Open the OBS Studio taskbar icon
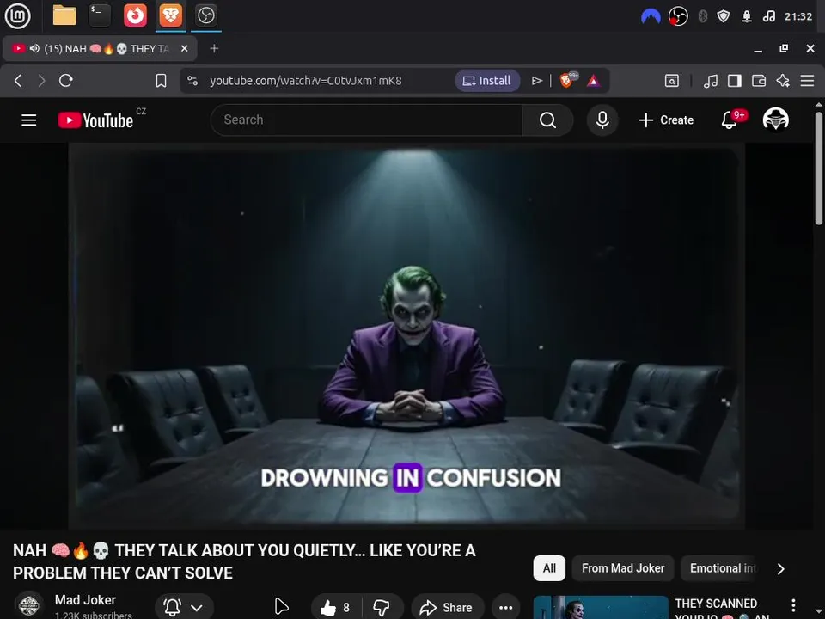The image size is (825, 619). coord(205,15)
